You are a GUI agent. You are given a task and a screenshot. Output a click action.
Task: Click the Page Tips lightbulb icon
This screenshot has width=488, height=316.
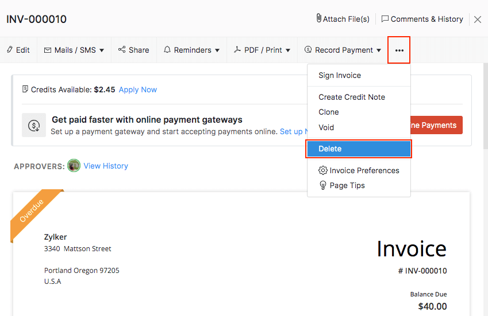click(x=323, y=185)
